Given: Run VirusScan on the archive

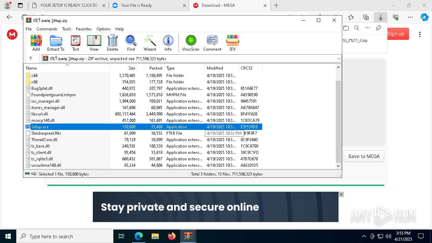Looking at the screenshot, I should 191,43.
